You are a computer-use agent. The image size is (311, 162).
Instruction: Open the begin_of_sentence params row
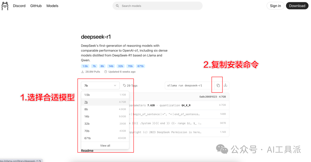click(179, 114)
